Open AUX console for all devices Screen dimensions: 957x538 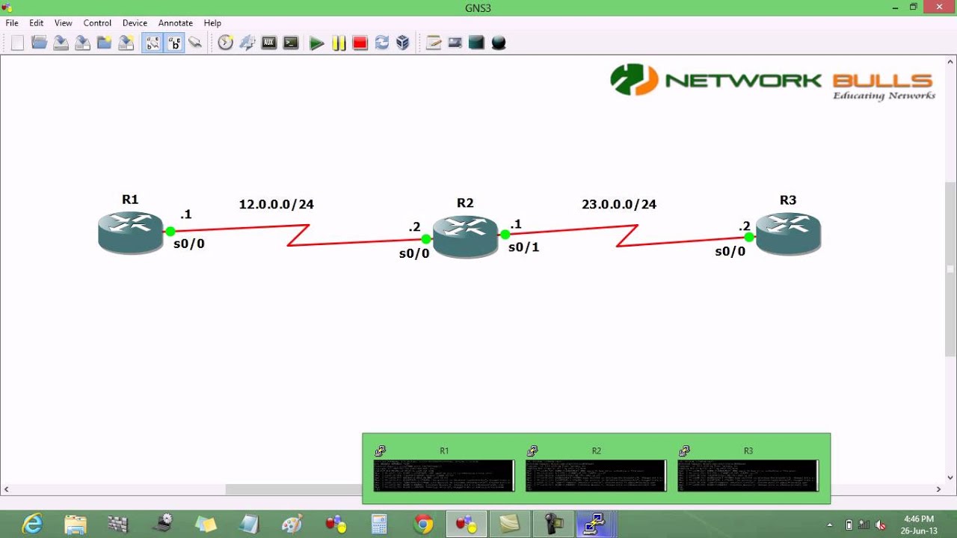269,43
